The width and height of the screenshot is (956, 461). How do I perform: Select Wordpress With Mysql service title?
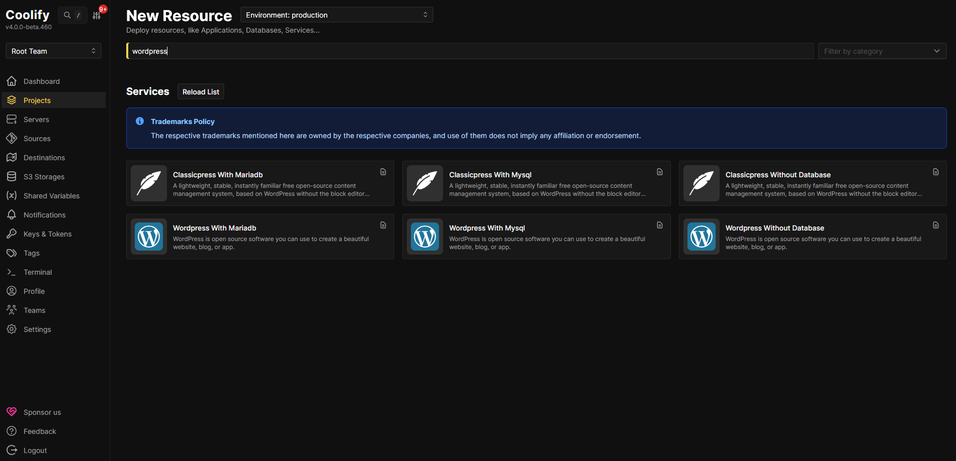[x=487, y=228]
